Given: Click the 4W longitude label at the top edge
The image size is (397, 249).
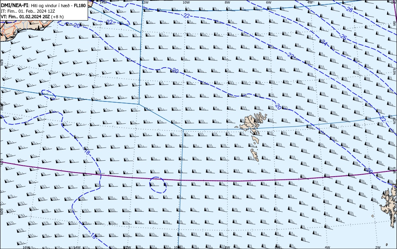Looking at the screenshot, I should click(310, 2).
